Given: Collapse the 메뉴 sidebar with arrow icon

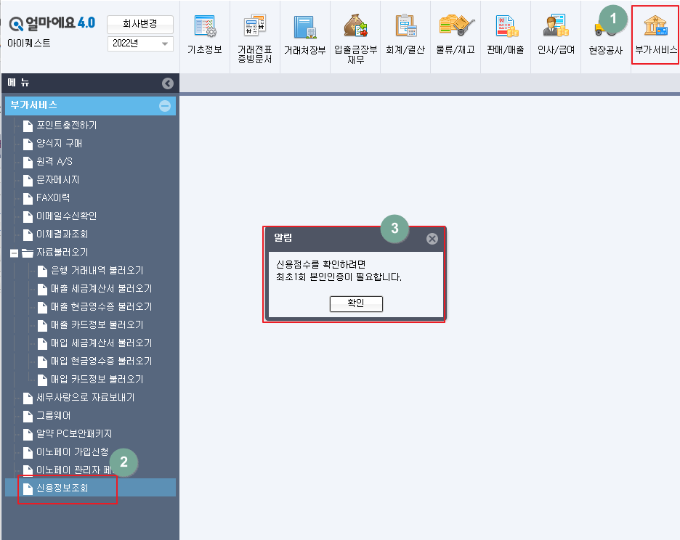Looking at the screenshot, I should coord(167,83).
